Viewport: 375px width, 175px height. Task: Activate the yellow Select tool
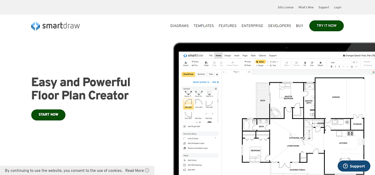tap(261, 62)
